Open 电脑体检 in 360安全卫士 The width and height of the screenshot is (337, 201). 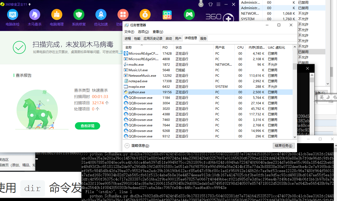(13, 18)
